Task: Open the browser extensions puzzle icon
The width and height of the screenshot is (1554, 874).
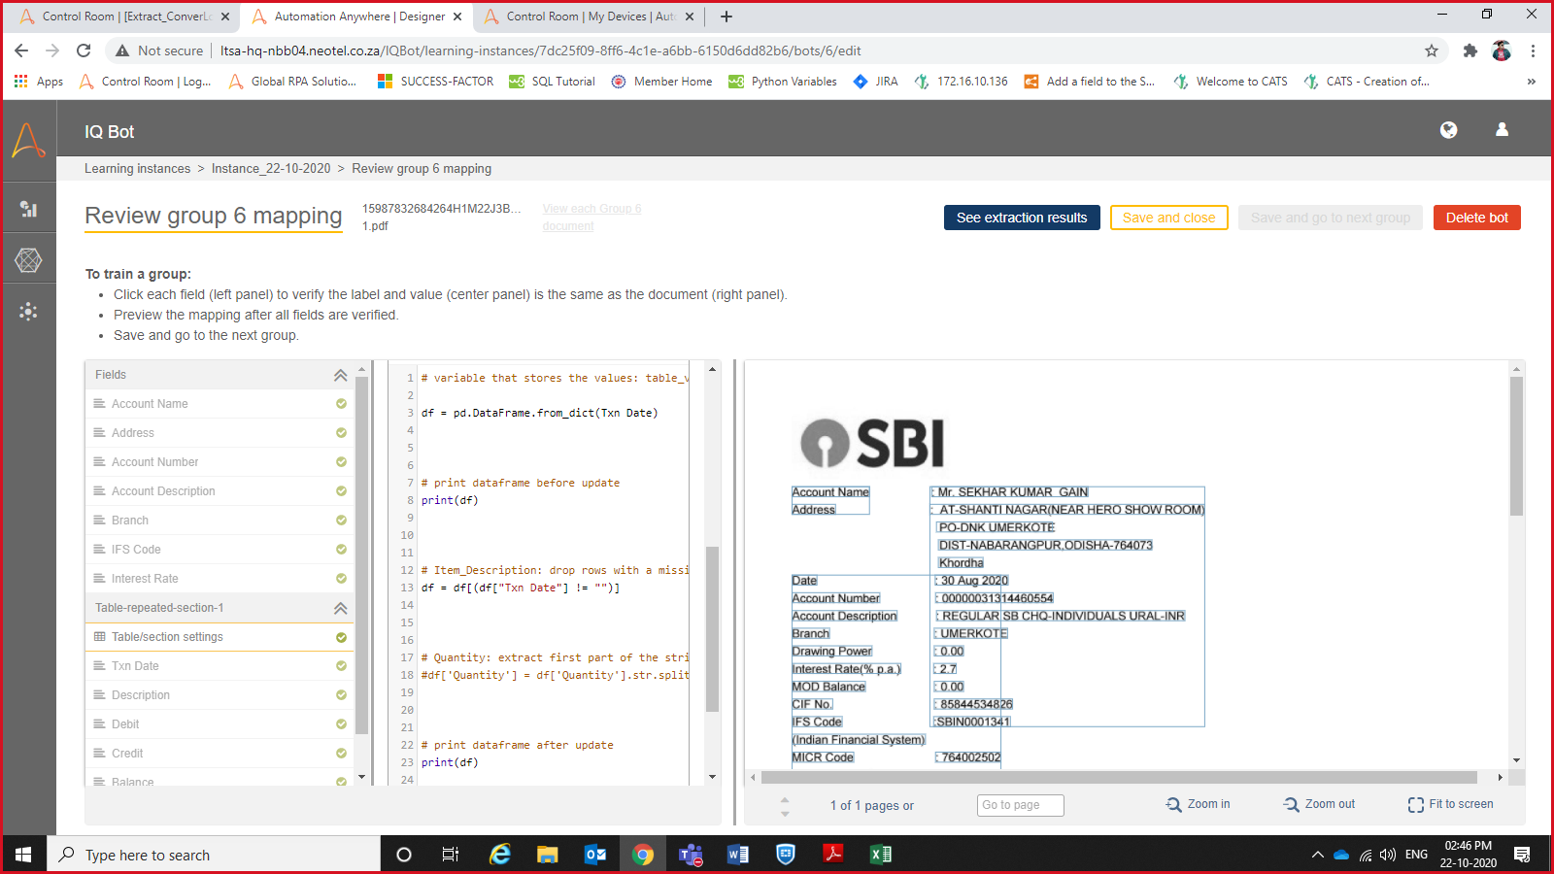Action: click(1470, 50)
